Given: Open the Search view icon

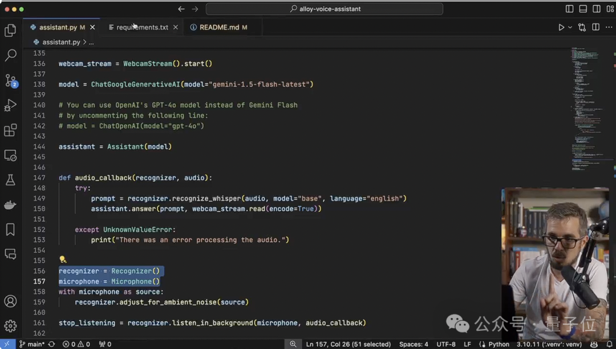Looking at the screenshot, I should pos(10,55).
